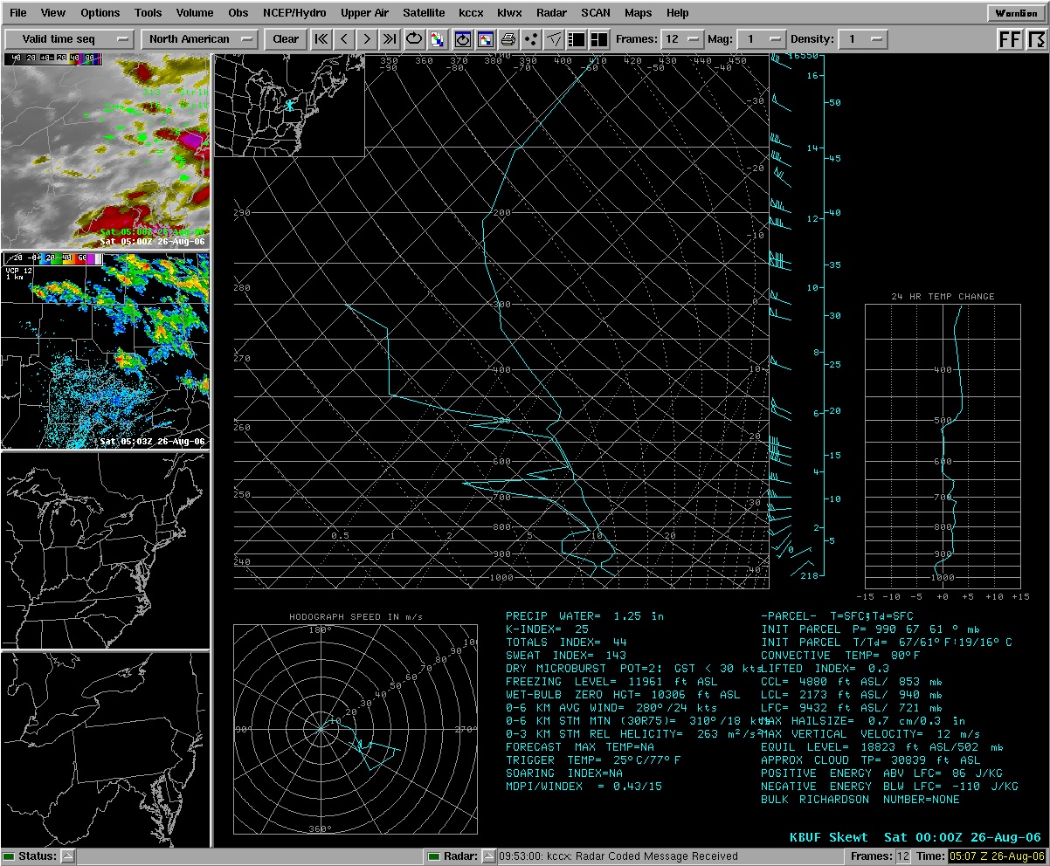Open the Maps menu

pyautogui.click(x=639, y=13)
